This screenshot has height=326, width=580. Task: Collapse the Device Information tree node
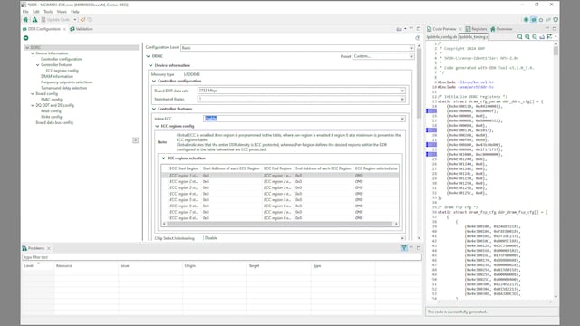point(33,53)
